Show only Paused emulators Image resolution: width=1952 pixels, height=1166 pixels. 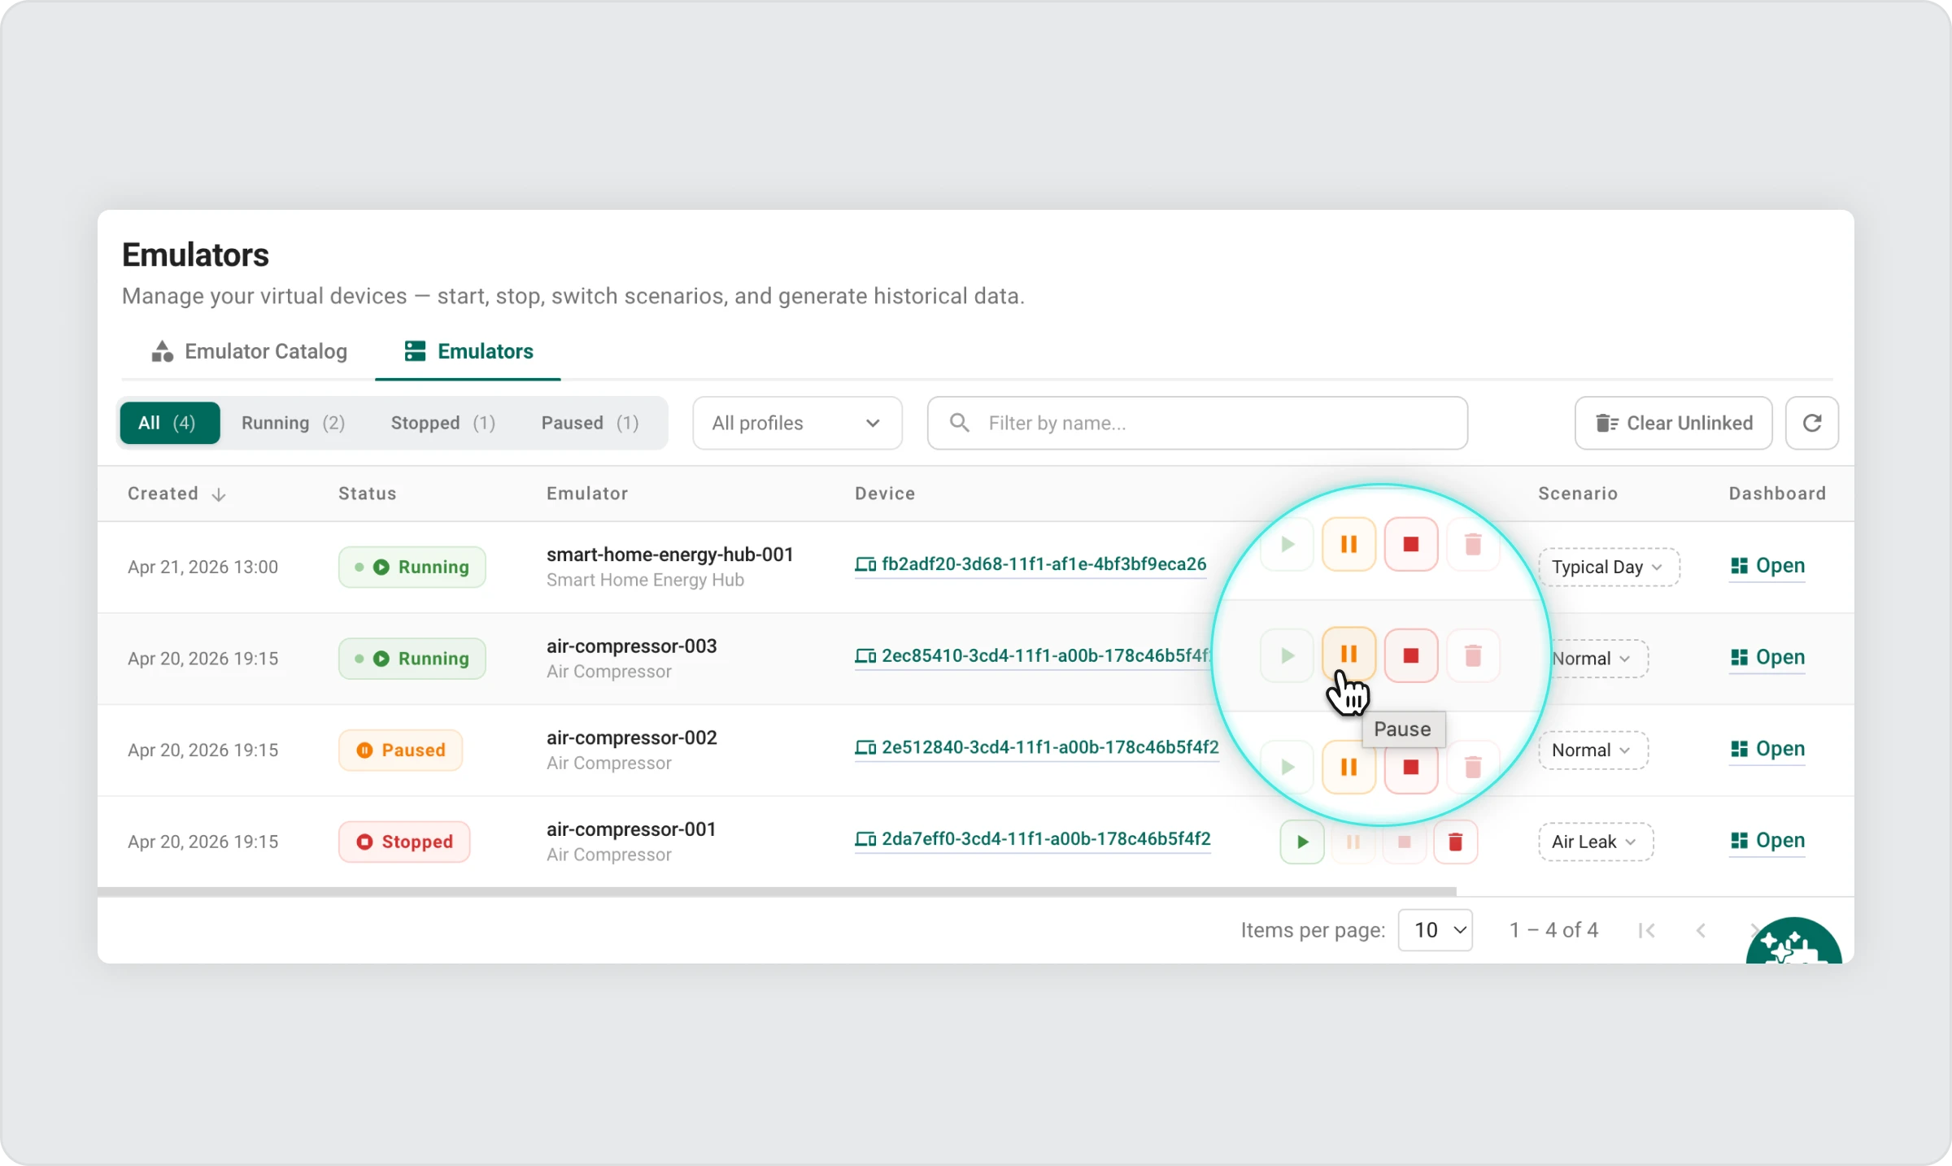pos(590,423)
